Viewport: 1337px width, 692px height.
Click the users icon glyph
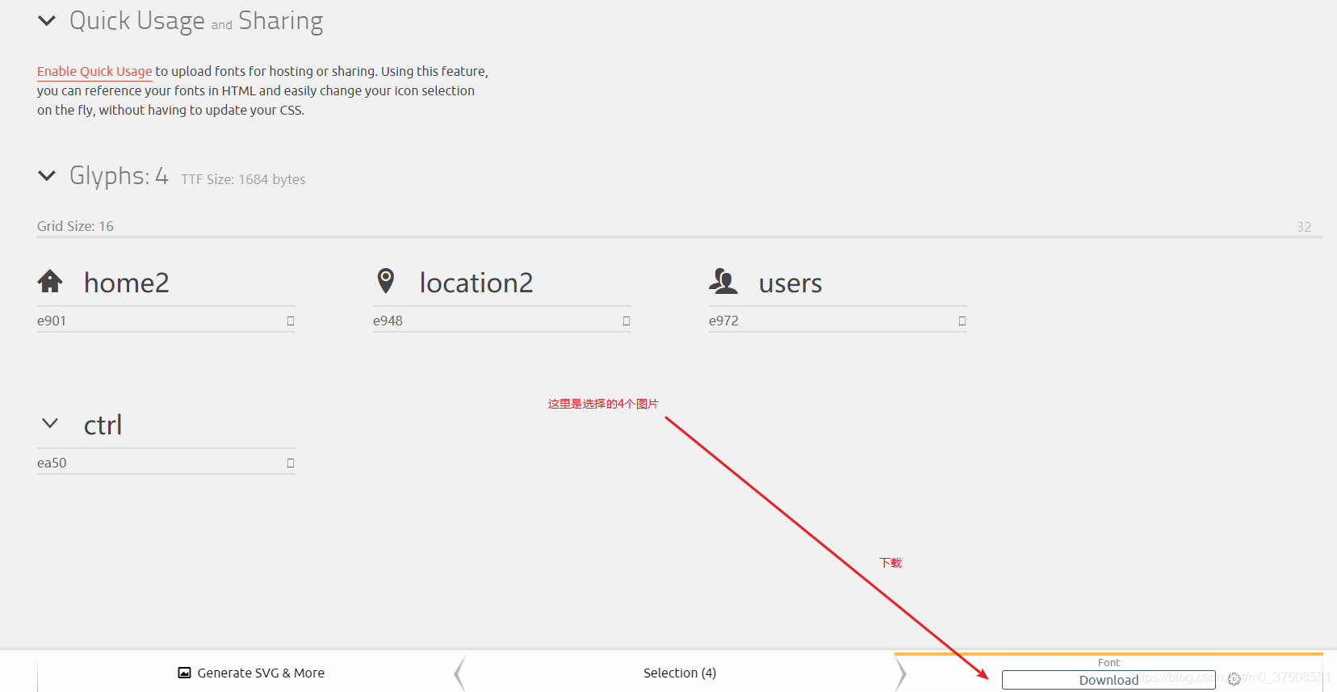coord(723,281)
